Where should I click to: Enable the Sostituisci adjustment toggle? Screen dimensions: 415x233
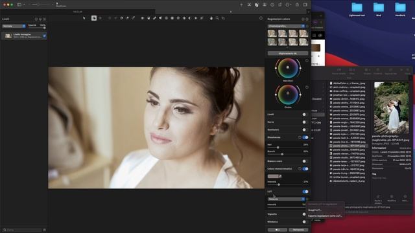[x=305, y=129]
